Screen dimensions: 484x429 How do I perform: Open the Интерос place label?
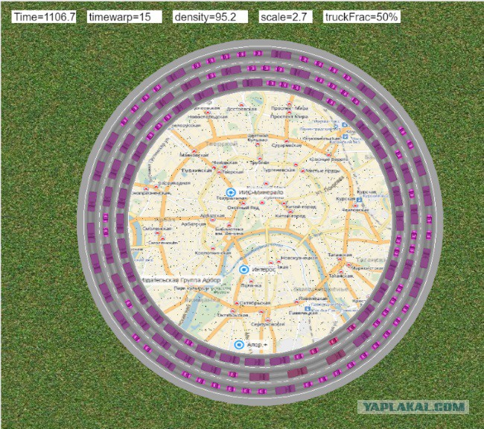[264, 270]
